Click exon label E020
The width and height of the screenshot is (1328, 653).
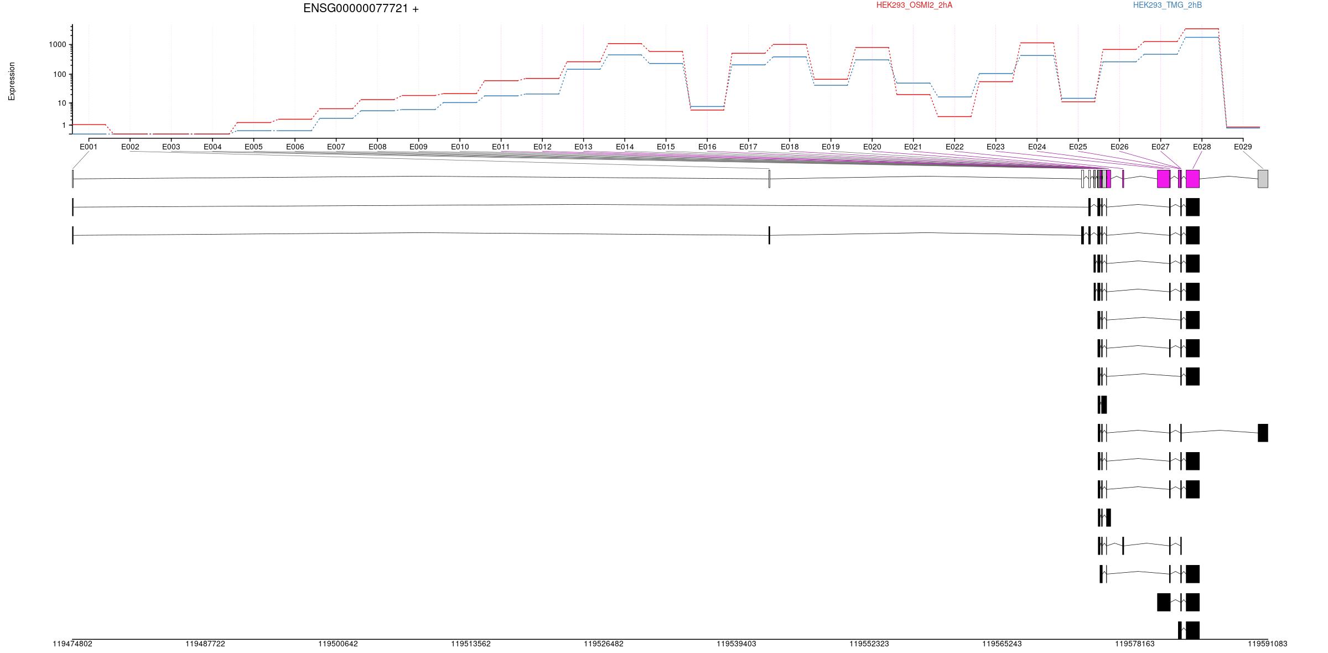[872, 147]
